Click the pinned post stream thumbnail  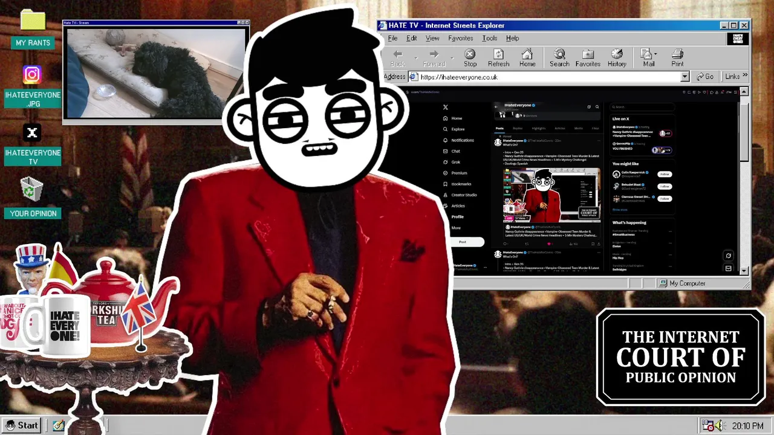pyautogui.click(x=551, y=195)
